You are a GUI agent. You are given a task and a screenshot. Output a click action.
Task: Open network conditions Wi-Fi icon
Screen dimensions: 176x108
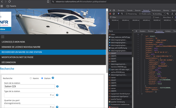[x=167, y=14]
